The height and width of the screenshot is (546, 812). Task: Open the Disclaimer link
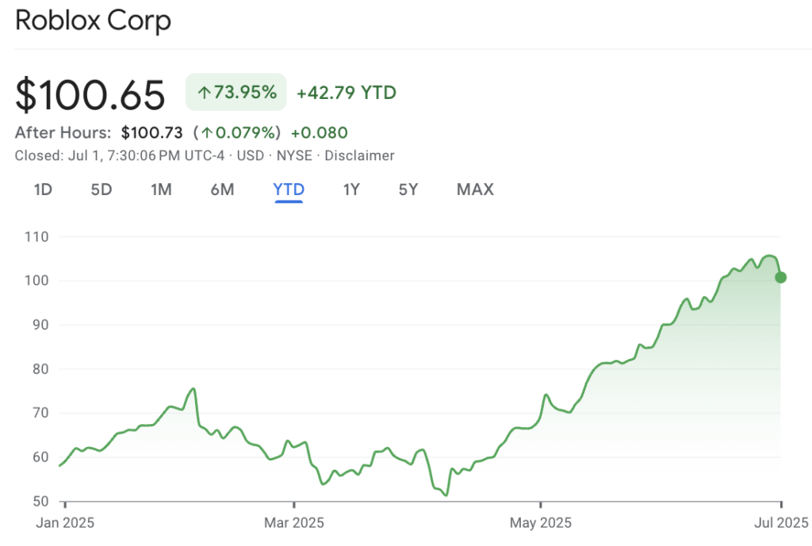(360, 155)
